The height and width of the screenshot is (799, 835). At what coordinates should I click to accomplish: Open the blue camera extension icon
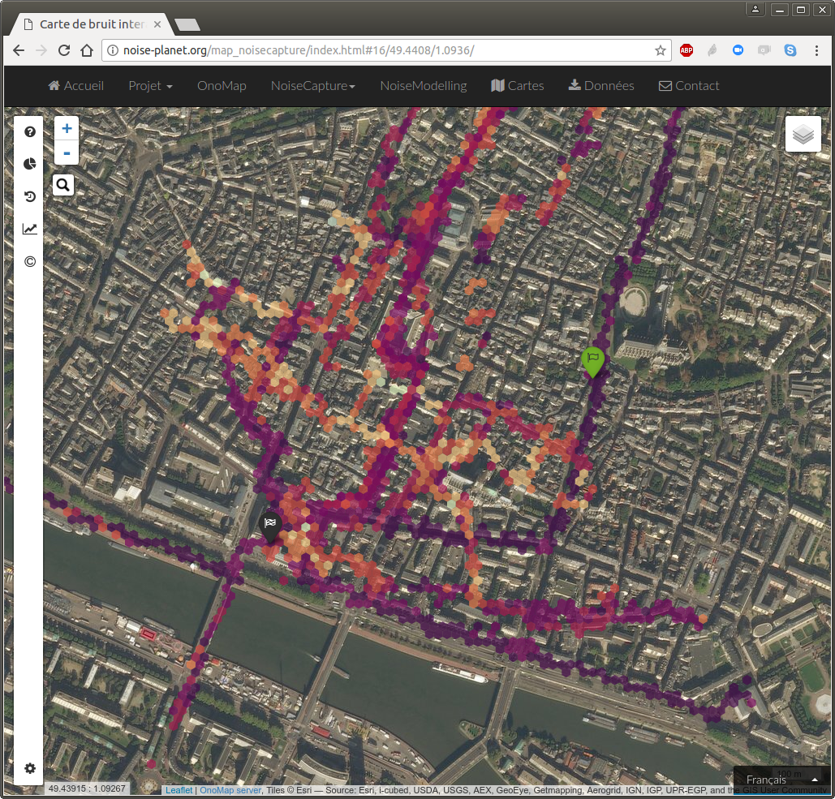point(738,50)
